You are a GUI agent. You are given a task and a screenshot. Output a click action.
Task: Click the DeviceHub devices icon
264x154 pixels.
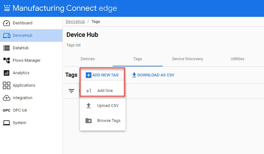click(7, 36)
